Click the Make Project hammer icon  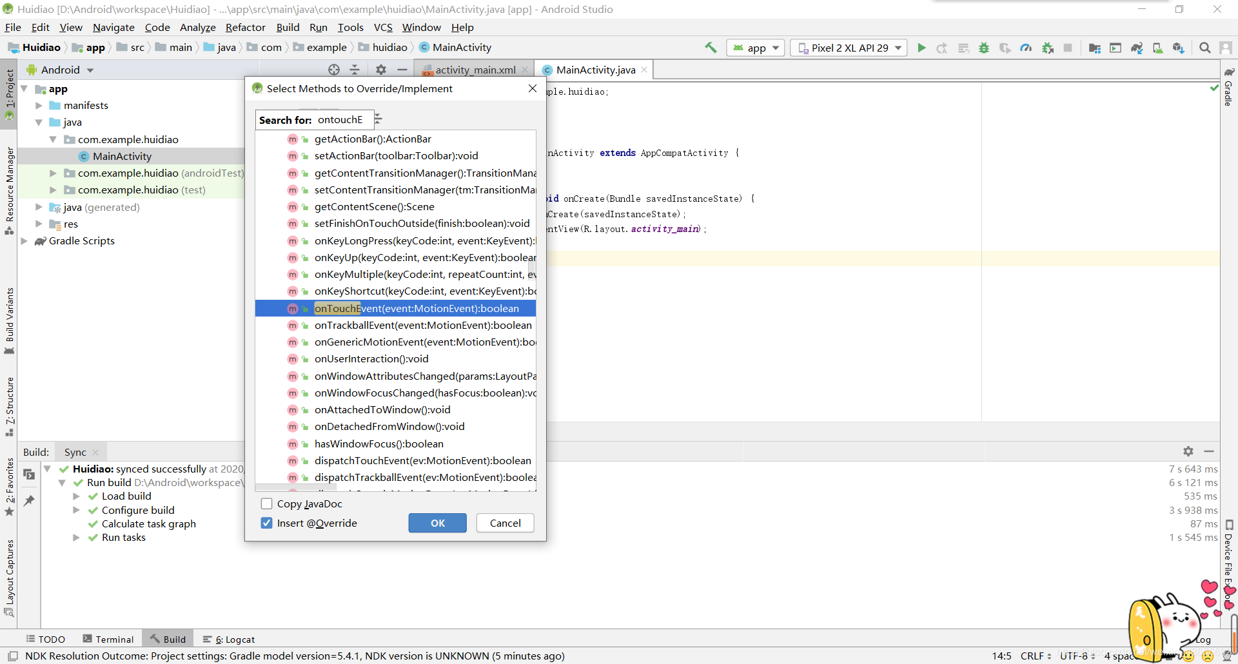(711, 48)
